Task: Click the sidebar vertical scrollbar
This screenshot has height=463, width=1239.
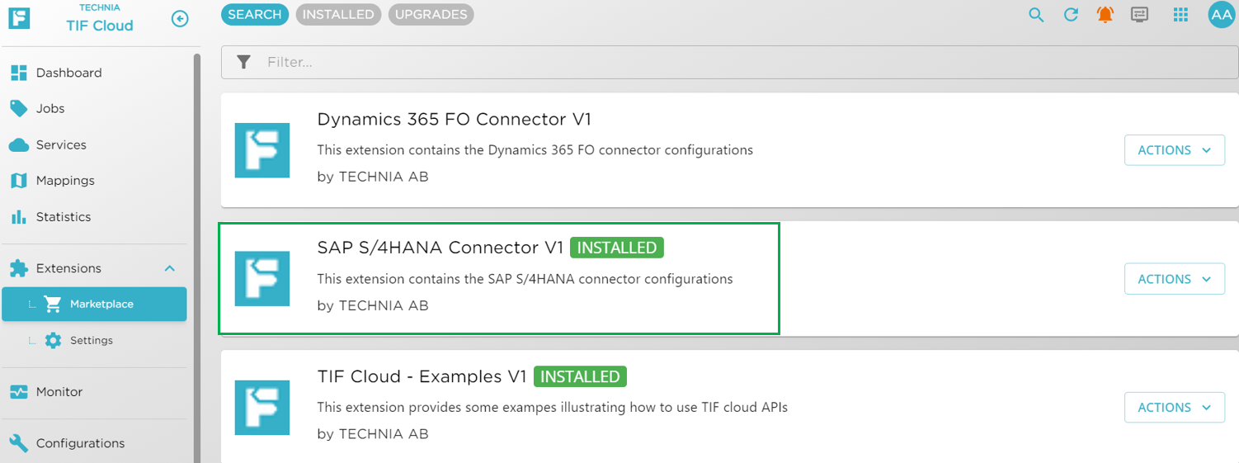Action: [197, 248]
